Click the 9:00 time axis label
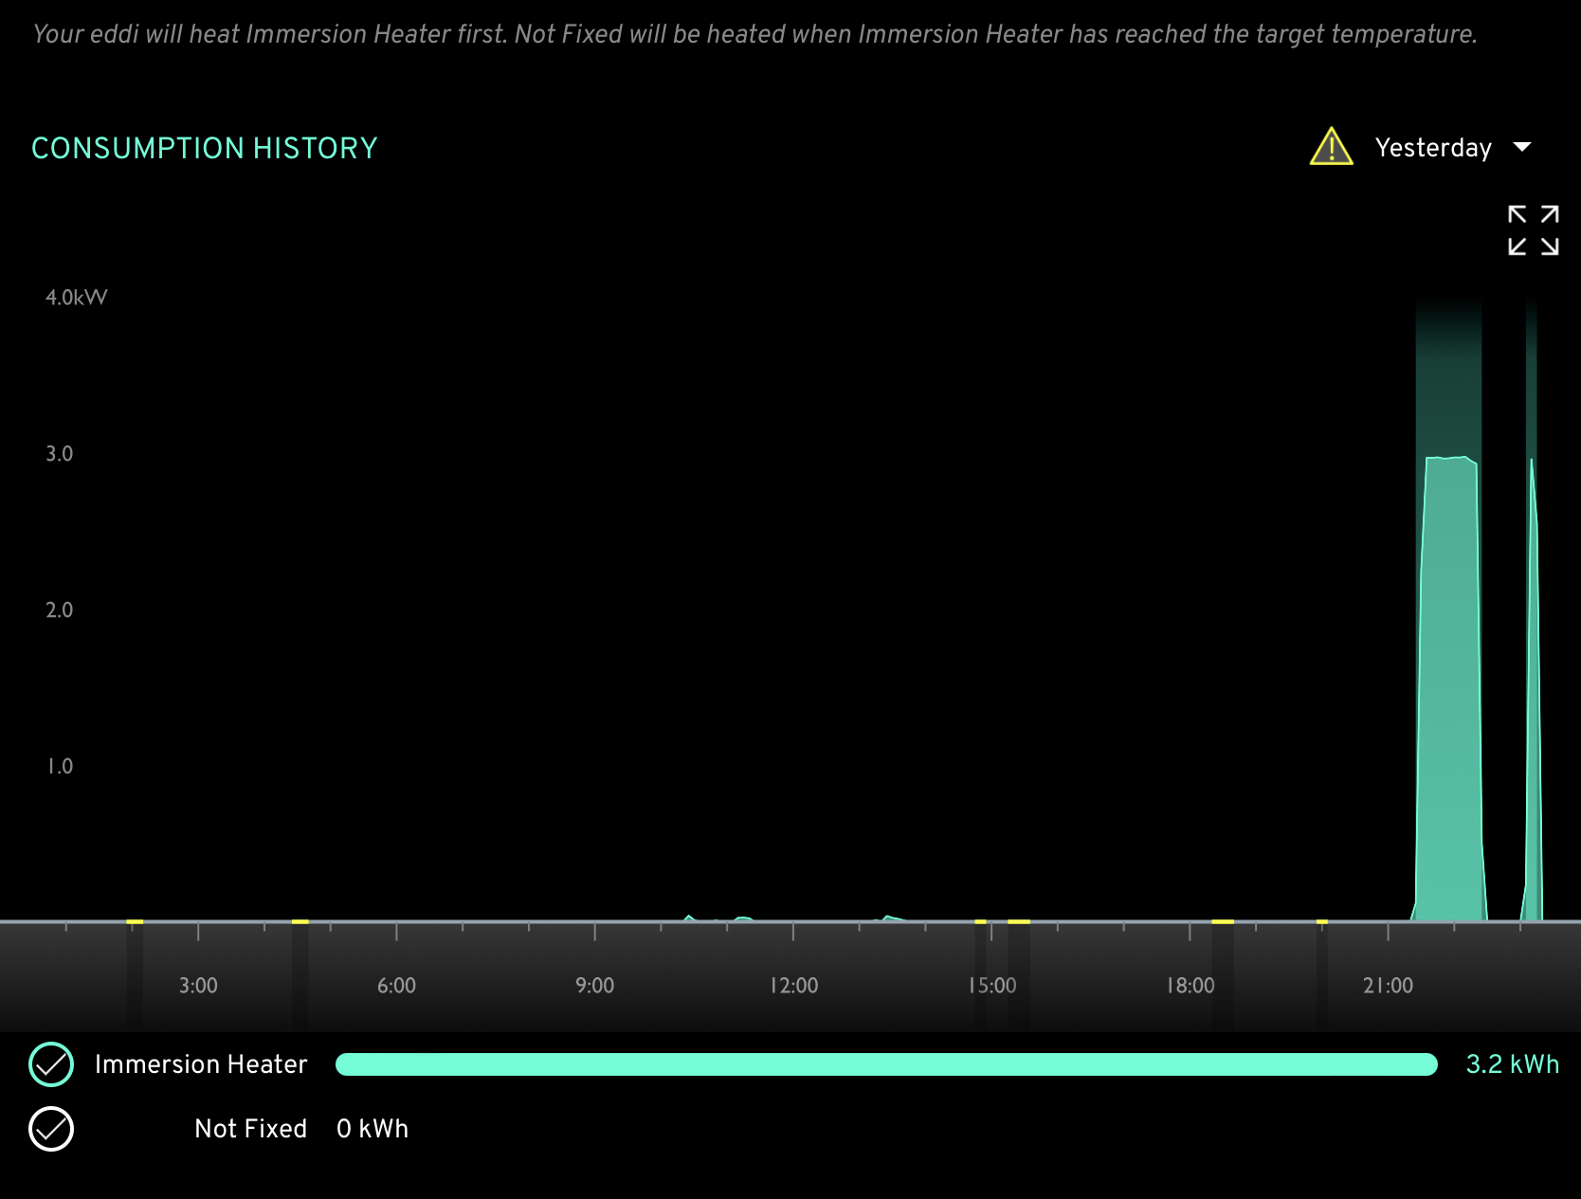This screenshot has height=1199, width=1581. tap(594, 986)
